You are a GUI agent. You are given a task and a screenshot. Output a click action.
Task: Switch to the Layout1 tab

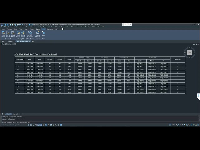pos(16,114)
